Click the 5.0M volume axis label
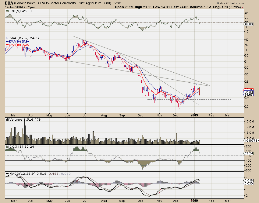This screenshot has height=203, width=259. (250, 132)
